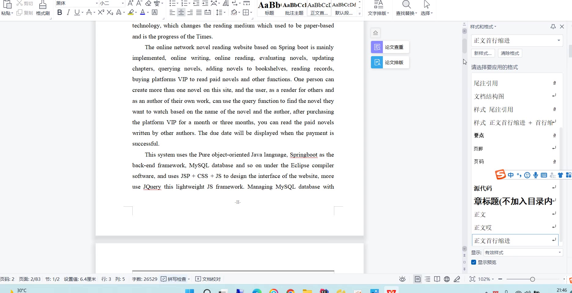Viewport: 572px width, 293px height.
Task: Open reading mode book view icon
Action: tap(437, 279)
